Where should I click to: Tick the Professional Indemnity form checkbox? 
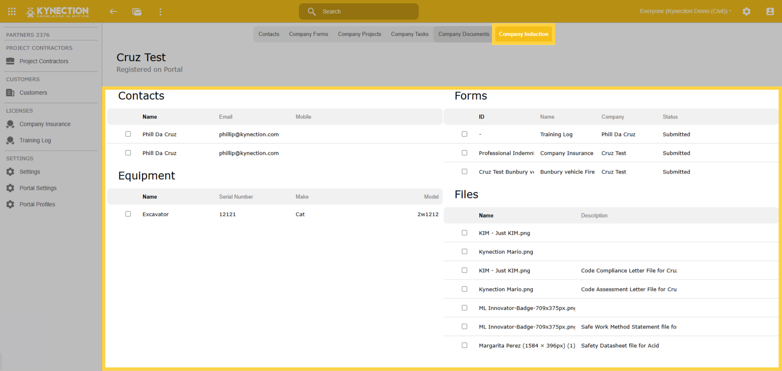[x=464, y=153]
